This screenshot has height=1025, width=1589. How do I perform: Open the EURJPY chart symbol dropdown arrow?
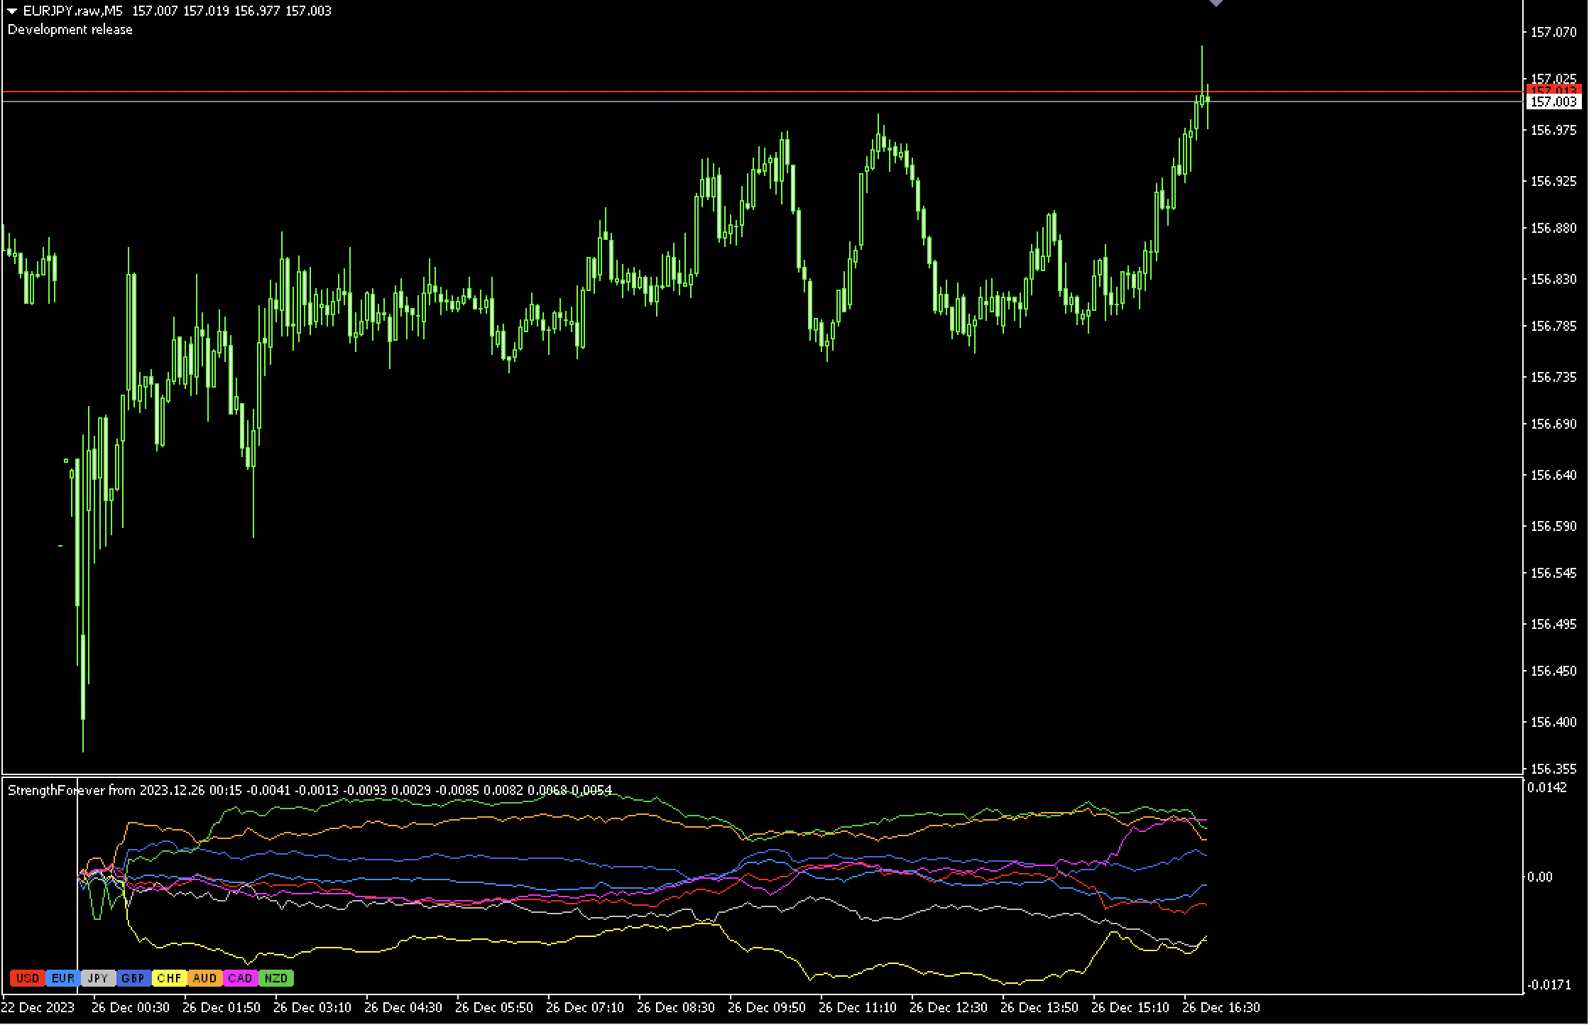click(12, 11)
